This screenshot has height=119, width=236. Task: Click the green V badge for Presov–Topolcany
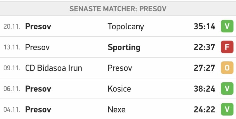(227, 26)
